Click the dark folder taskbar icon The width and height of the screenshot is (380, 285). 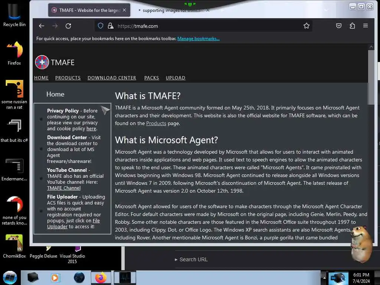point(33,278)
